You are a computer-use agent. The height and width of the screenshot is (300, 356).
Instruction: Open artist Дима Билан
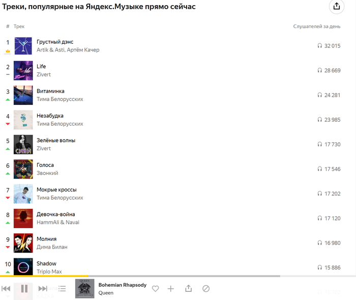pyautogui.click(x=52, y=247)
